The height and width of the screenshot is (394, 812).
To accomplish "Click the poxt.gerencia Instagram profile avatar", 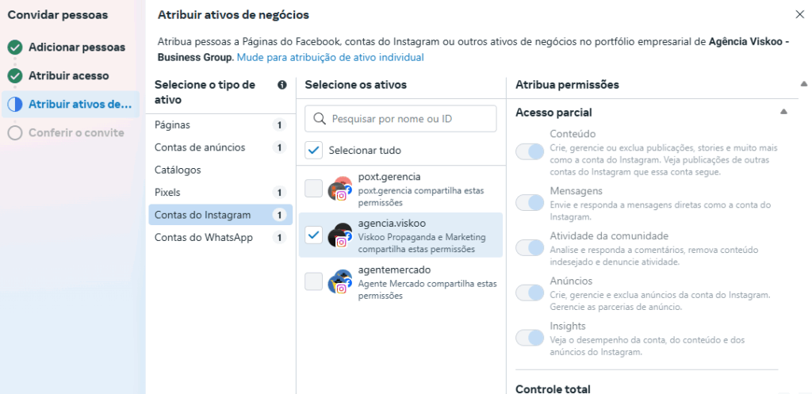I will (x=340, y=189).
